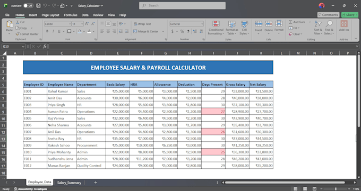This screenshot has height=191, width=361.
Task: Open the Salary_Summary sheet tab
Action: (x=69, y=183)
